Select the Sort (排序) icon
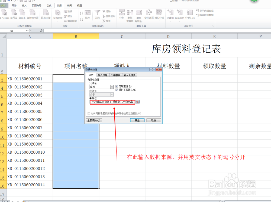 point(88,14)
